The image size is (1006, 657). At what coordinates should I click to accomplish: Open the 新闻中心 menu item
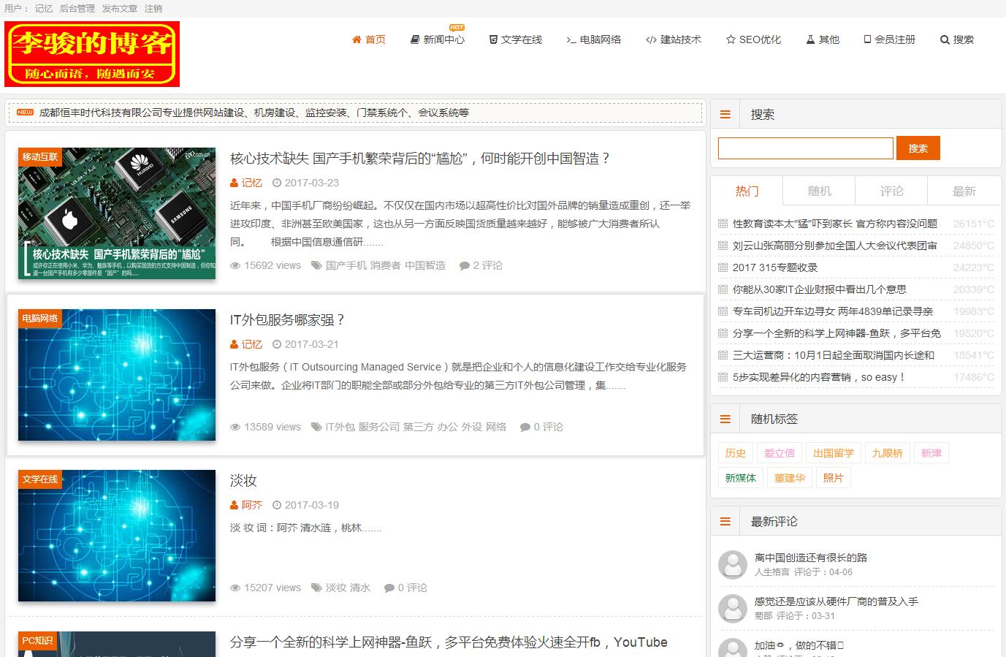coord(438,39)
